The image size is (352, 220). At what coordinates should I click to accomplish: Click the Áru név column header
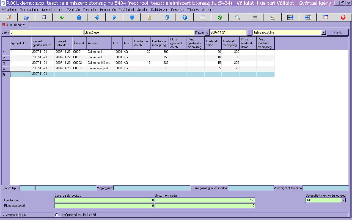99,43
